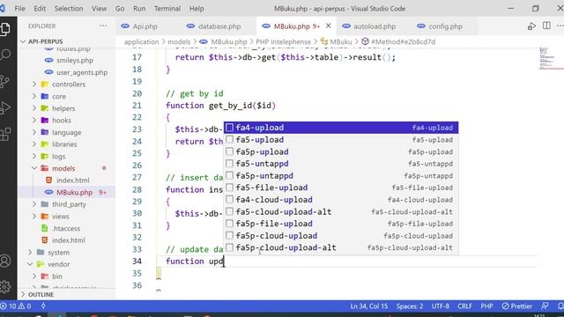This screenshot has height=317, width=564.
Task: Switch to the Api.php tab
Action: 145,26
